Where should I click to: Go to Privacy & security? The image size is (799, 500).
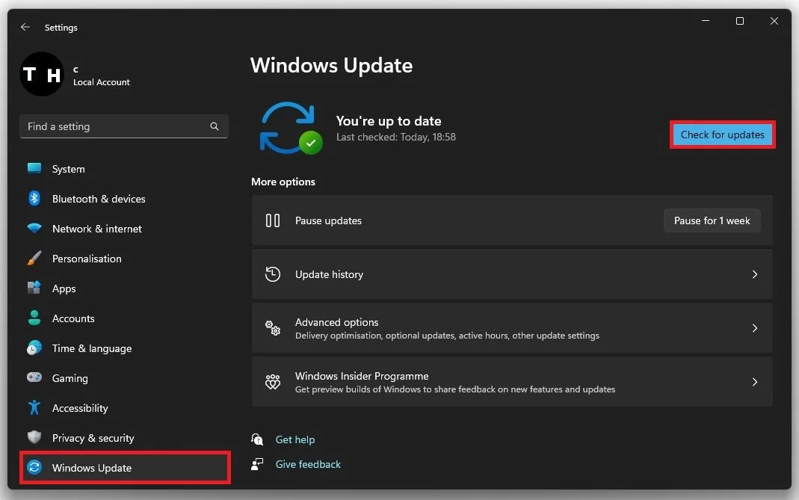tap(124, 438)
